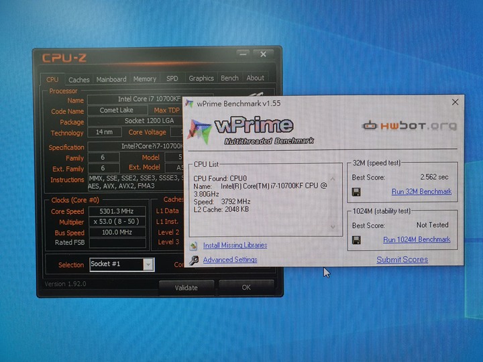
Task: Click the CPU Found: CPU0 line
Action: [x=220, y=178]
